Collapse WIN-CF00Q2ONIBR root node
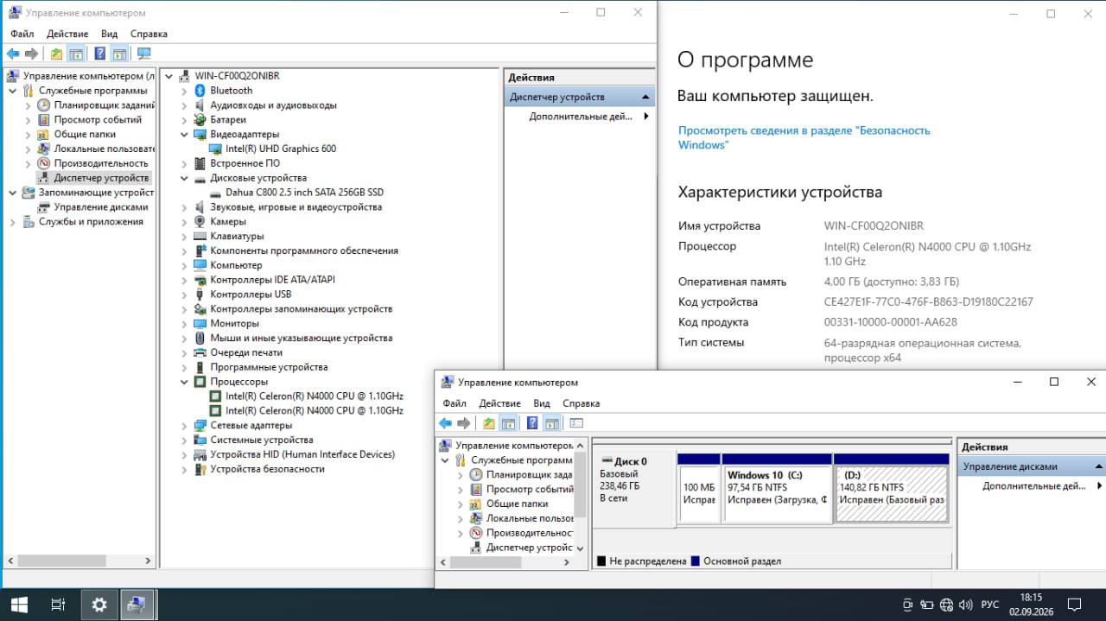 pos(168,76)
